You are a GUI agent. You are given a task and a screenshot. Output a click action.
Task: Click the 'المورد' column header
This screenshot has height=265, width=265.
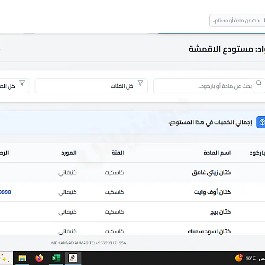pyautogui.click(x=69, y=153)
